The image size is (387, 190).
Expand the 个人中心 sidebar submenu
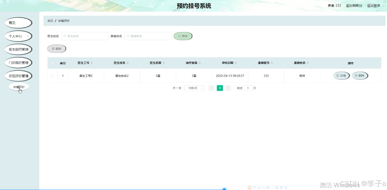pyautogui.click(x=18, y=36)
